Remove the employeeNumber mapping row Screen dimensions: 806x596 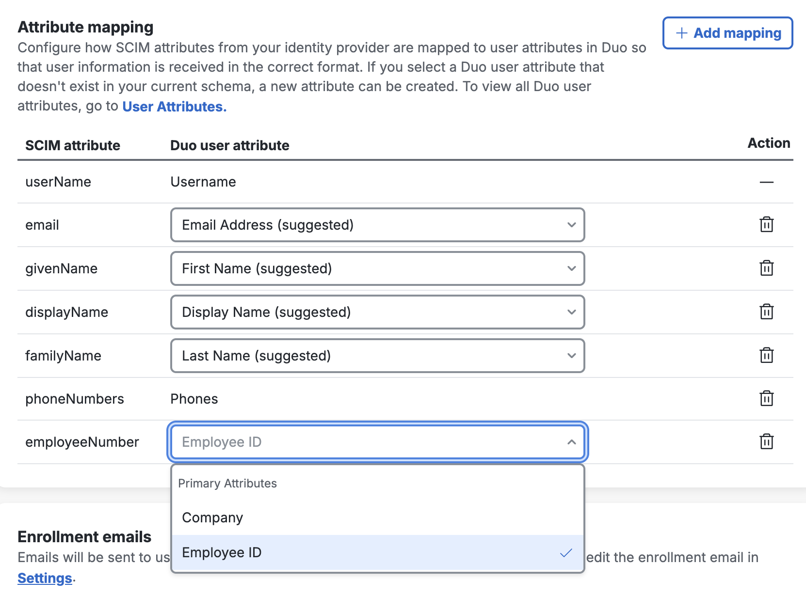click(x=767, y=441)
